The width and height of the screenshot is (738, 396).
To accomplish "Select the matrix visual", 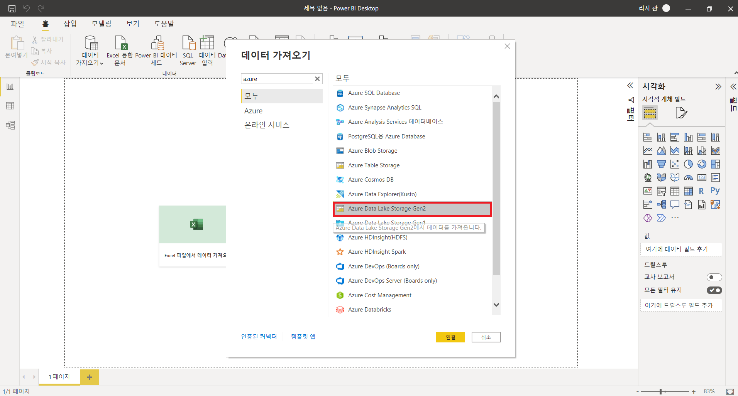I will click(x=688, y=191).
